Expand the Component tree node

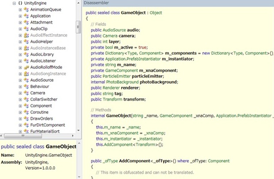point(20,106)
